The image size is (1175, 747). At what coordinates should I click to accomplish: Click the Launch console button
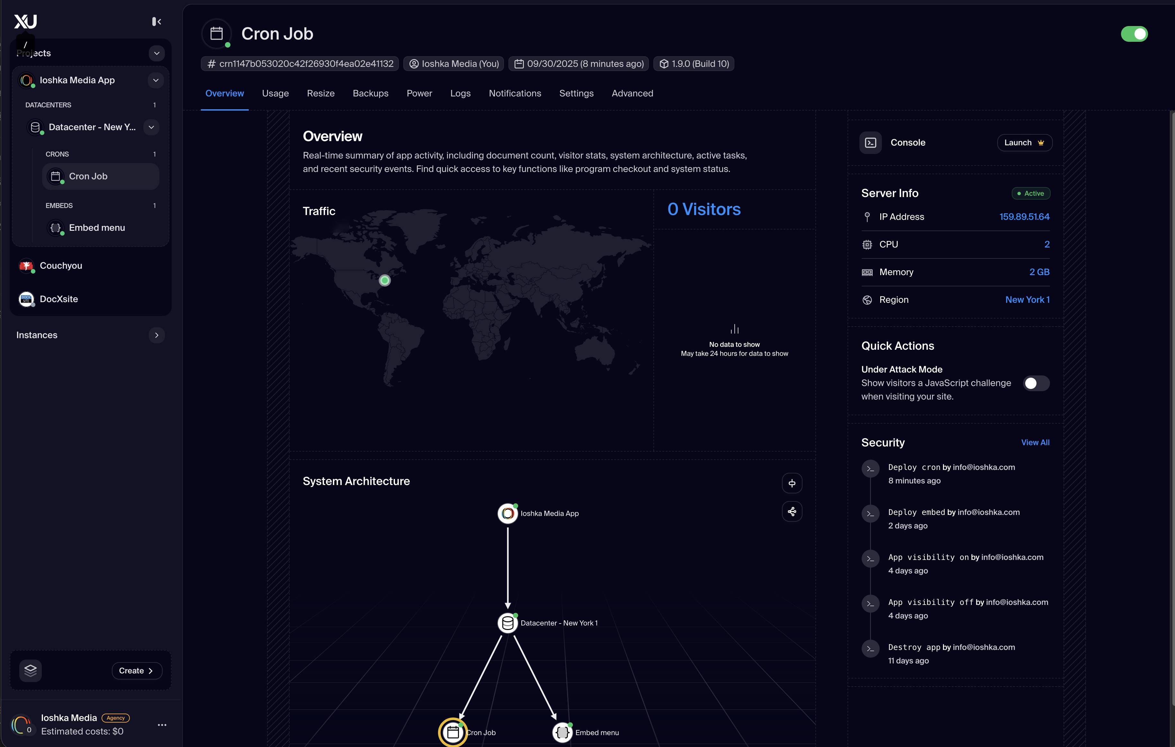(1024, 142)
